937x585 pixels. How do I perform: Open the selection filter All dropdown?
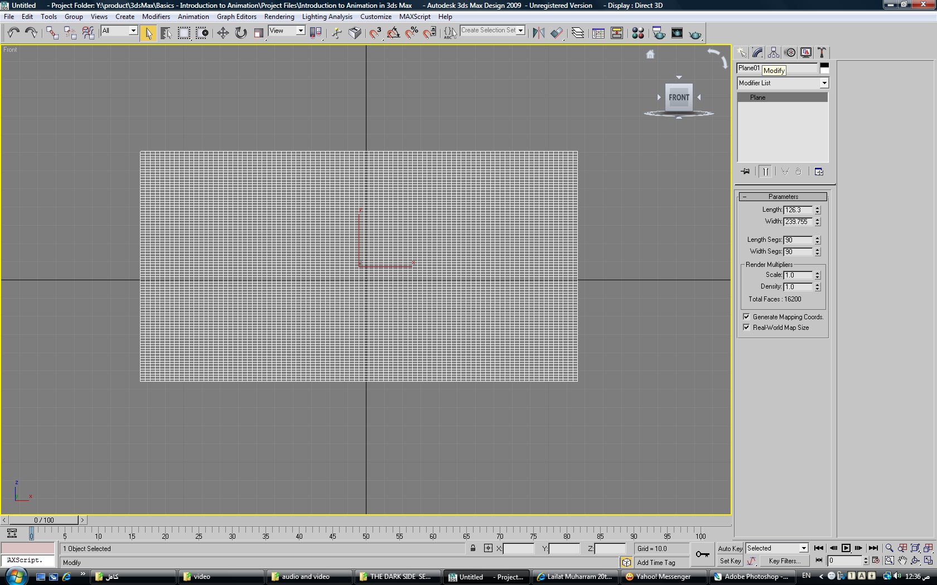pos(133,31)
